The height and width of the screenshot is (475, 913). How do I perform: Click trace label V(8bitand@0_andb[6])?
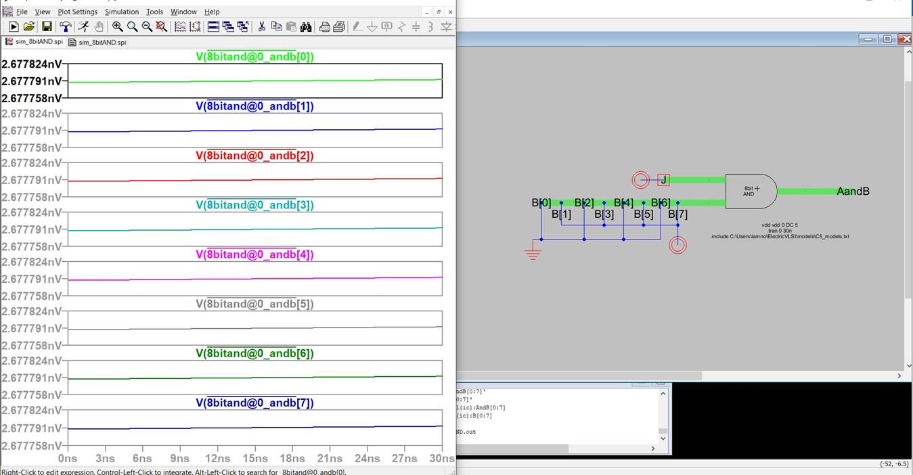[x=255, y=353]
